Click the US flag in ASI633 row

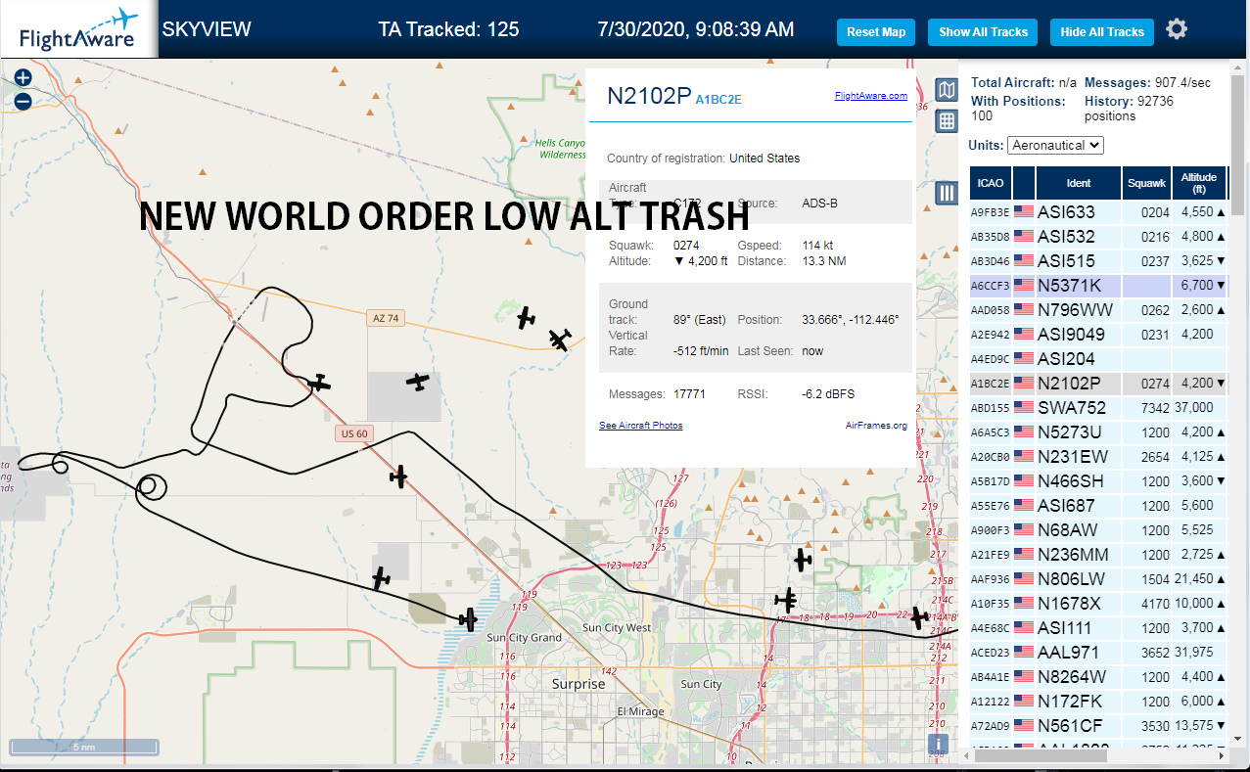point(1024,211)
